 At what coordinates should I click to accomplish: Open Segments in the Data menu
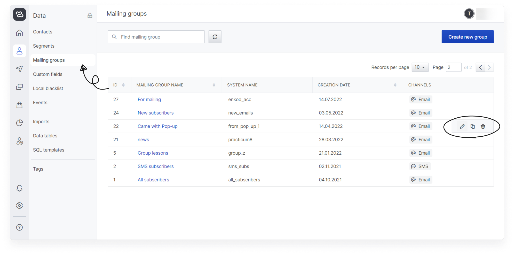(44, 46)
